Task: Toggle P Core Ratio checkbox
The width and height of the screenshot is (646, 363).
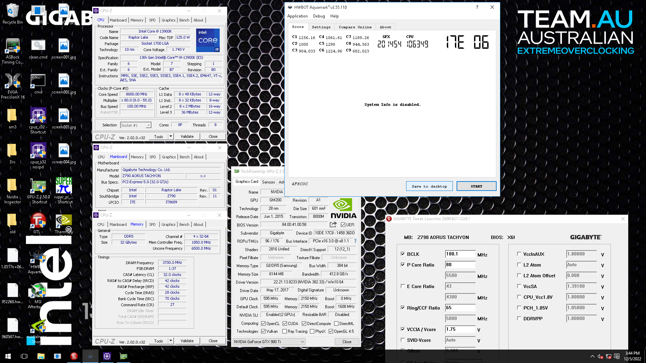Action: pos(403,265)
